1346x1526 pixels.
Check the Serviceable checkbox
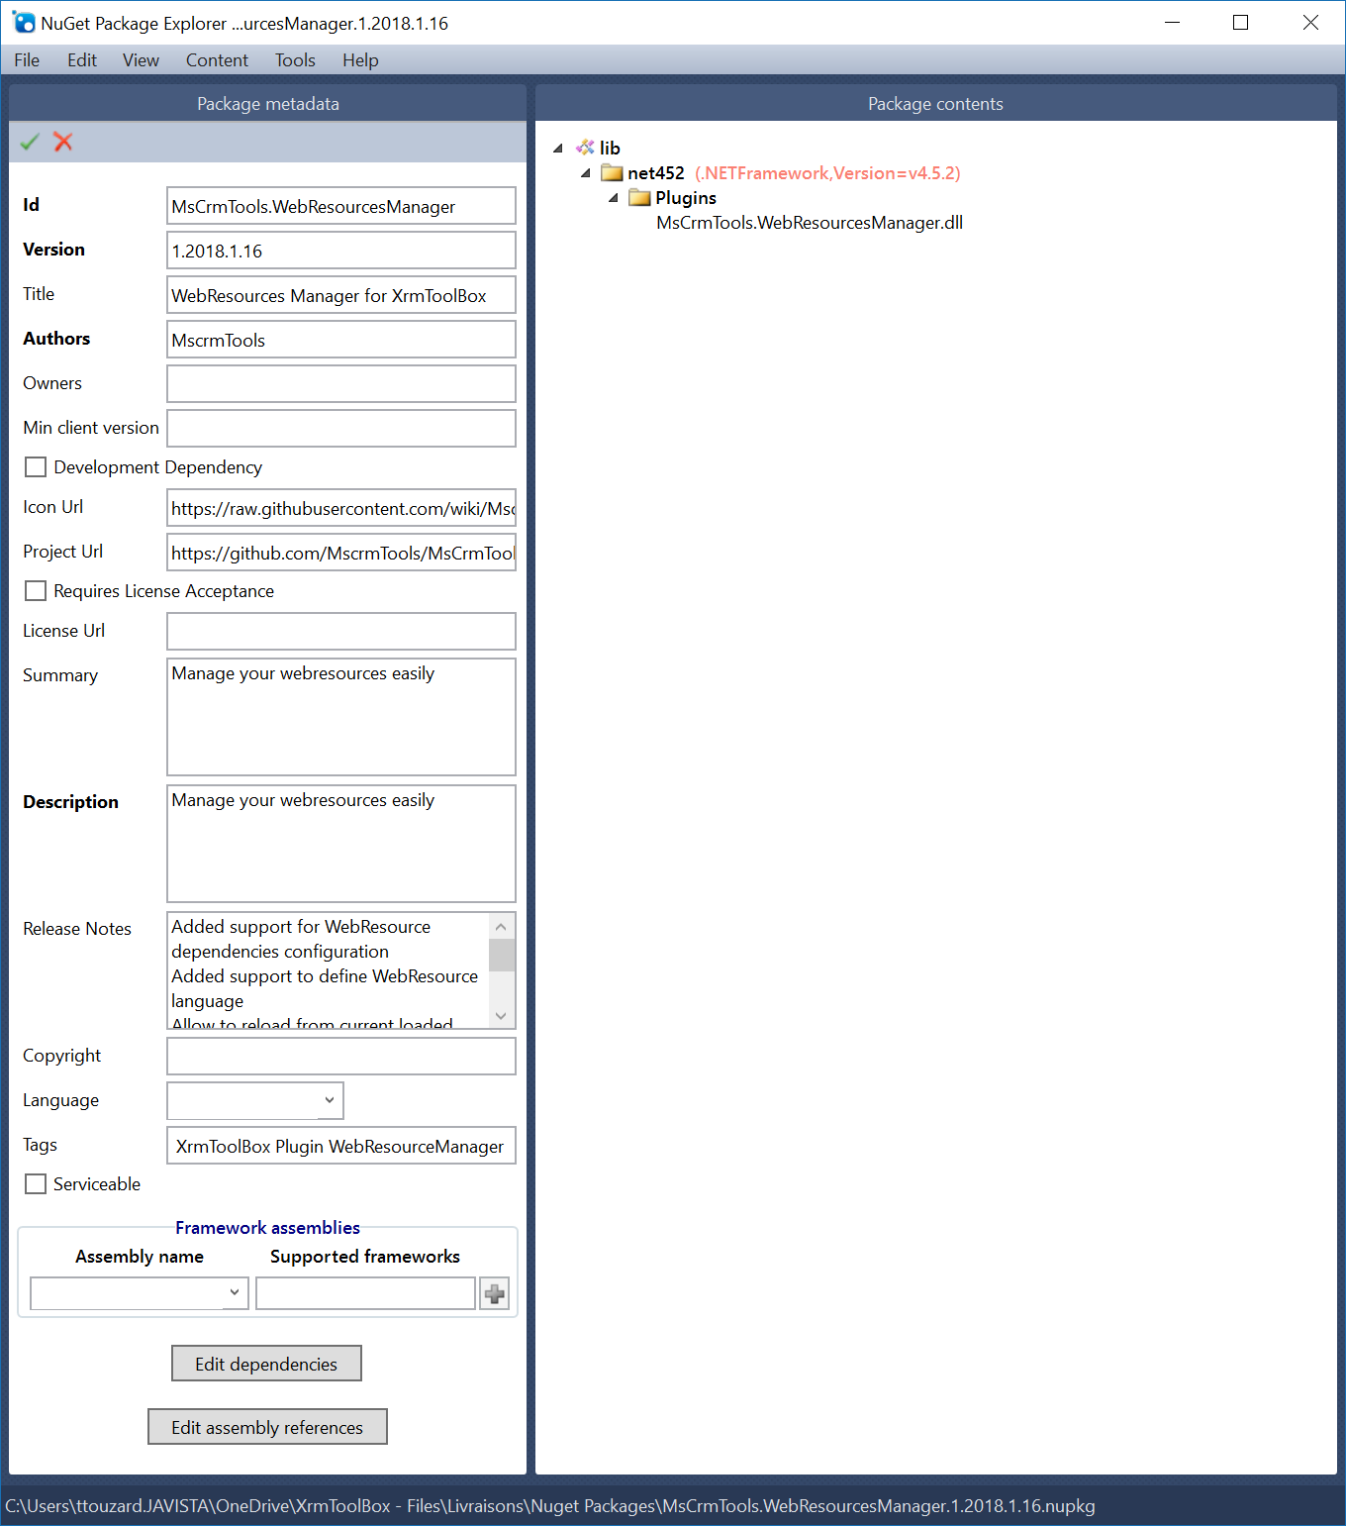[36, 1184]
